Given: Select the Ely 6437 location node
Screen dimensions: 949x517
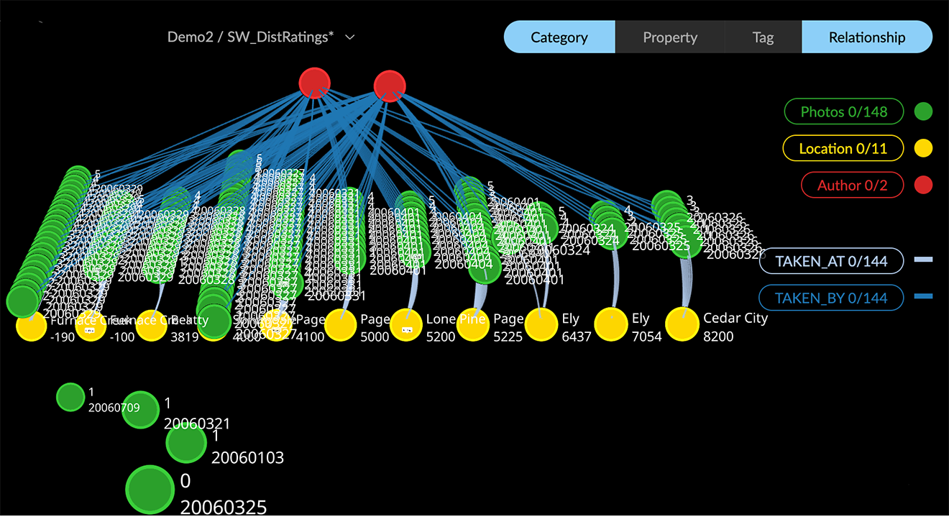Looking at the screenshot, I should [541, 325].
